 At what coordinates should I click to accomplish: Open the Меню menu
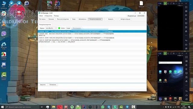click(41, 16)
